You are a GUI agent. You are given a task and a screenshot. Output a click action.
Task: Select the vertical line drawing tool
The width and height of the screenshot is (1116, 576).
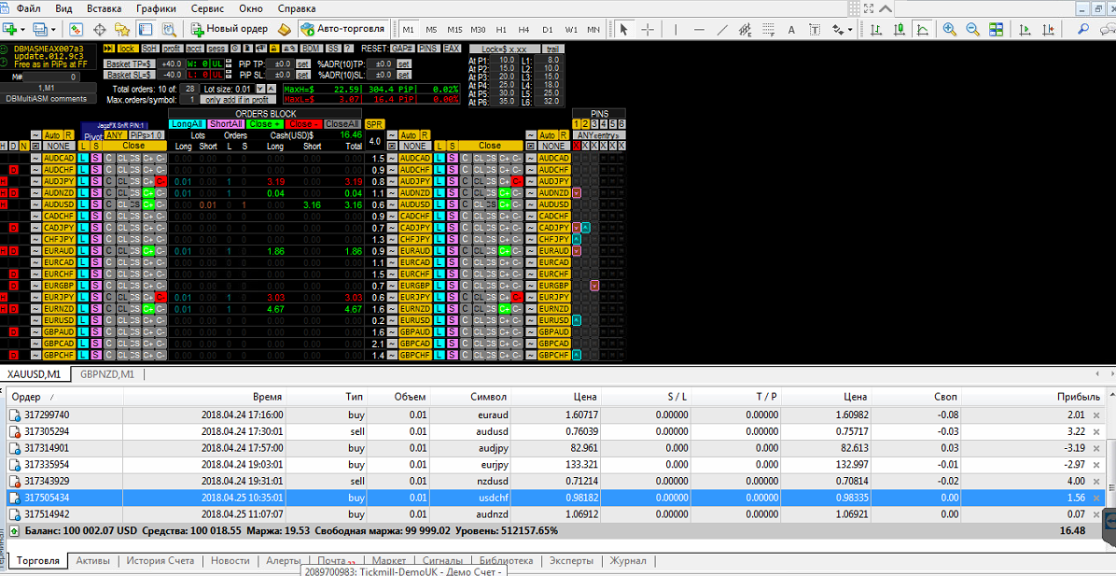click(676, 29)
